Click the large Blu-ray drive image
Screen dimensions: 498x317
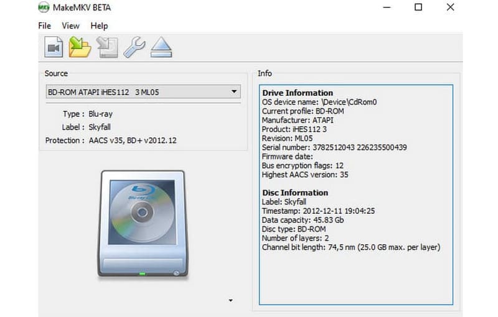click(143, 224)
